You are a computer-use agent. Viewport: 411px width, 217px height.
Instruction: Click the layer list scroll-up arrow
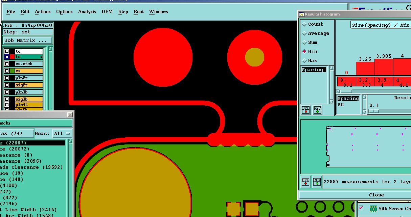point(51,49)
